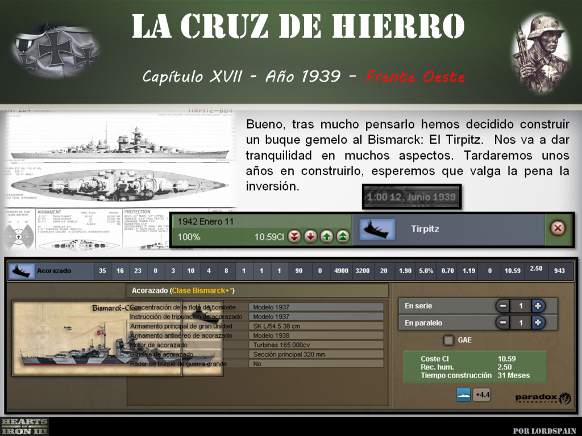Click Coste CI value 10.59

(506, 359)
